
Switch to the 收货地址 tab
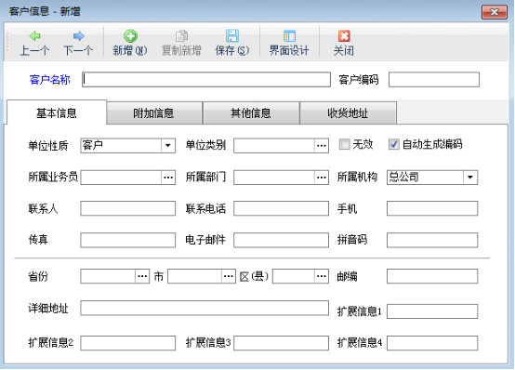click(x=349, y=113)
